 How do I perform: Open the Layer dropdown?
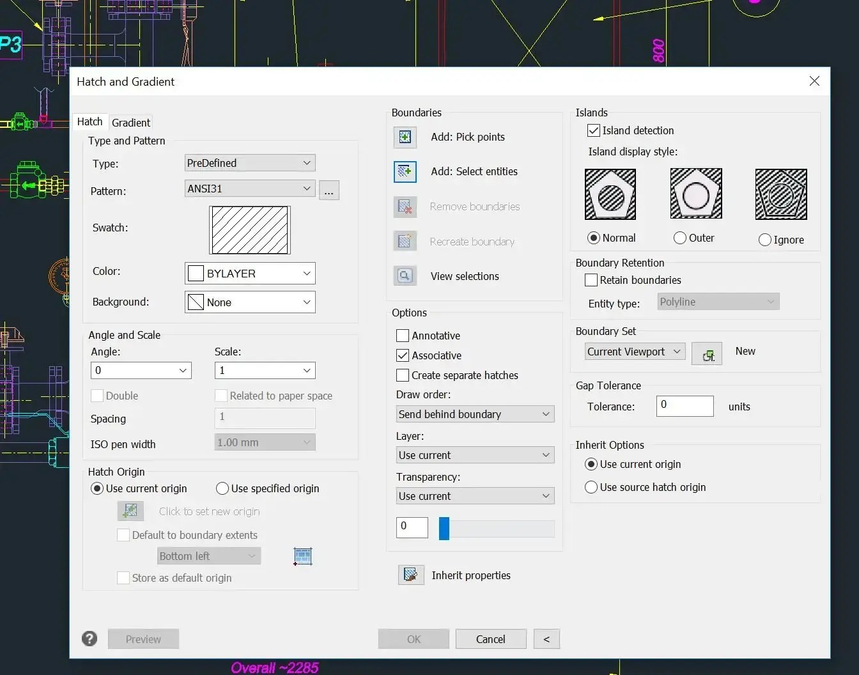[x=475, y=455]
